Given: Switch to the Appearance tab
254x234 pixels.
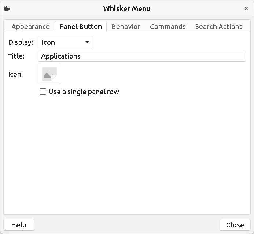Looking at the screenshot, I should 30,26.
